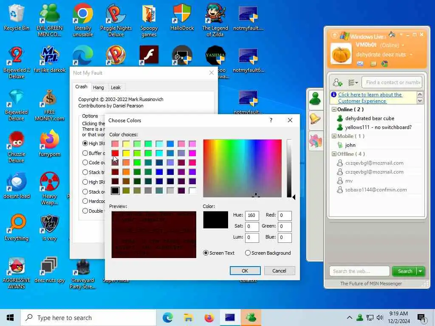Select the FREE MONEY.com desktop icon
The image size is (435, 326).
point(49,105)
